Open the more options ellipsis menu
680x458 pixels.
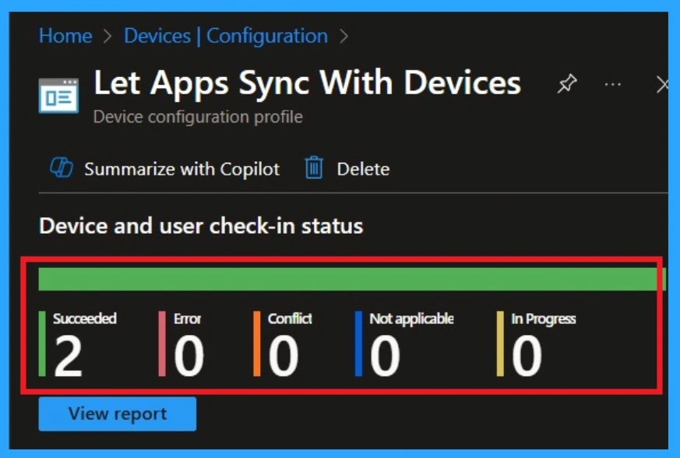tap(613, 84)
